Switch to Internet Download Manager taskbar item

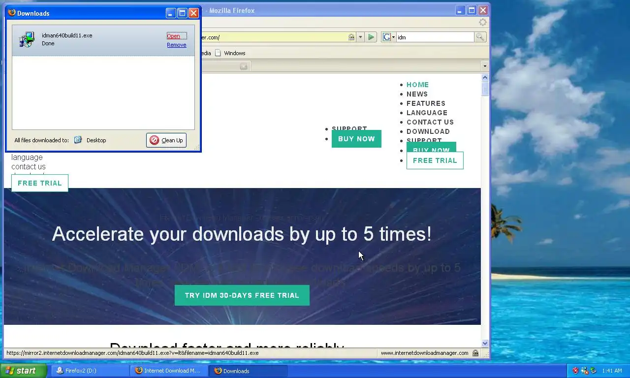point(169,371)
